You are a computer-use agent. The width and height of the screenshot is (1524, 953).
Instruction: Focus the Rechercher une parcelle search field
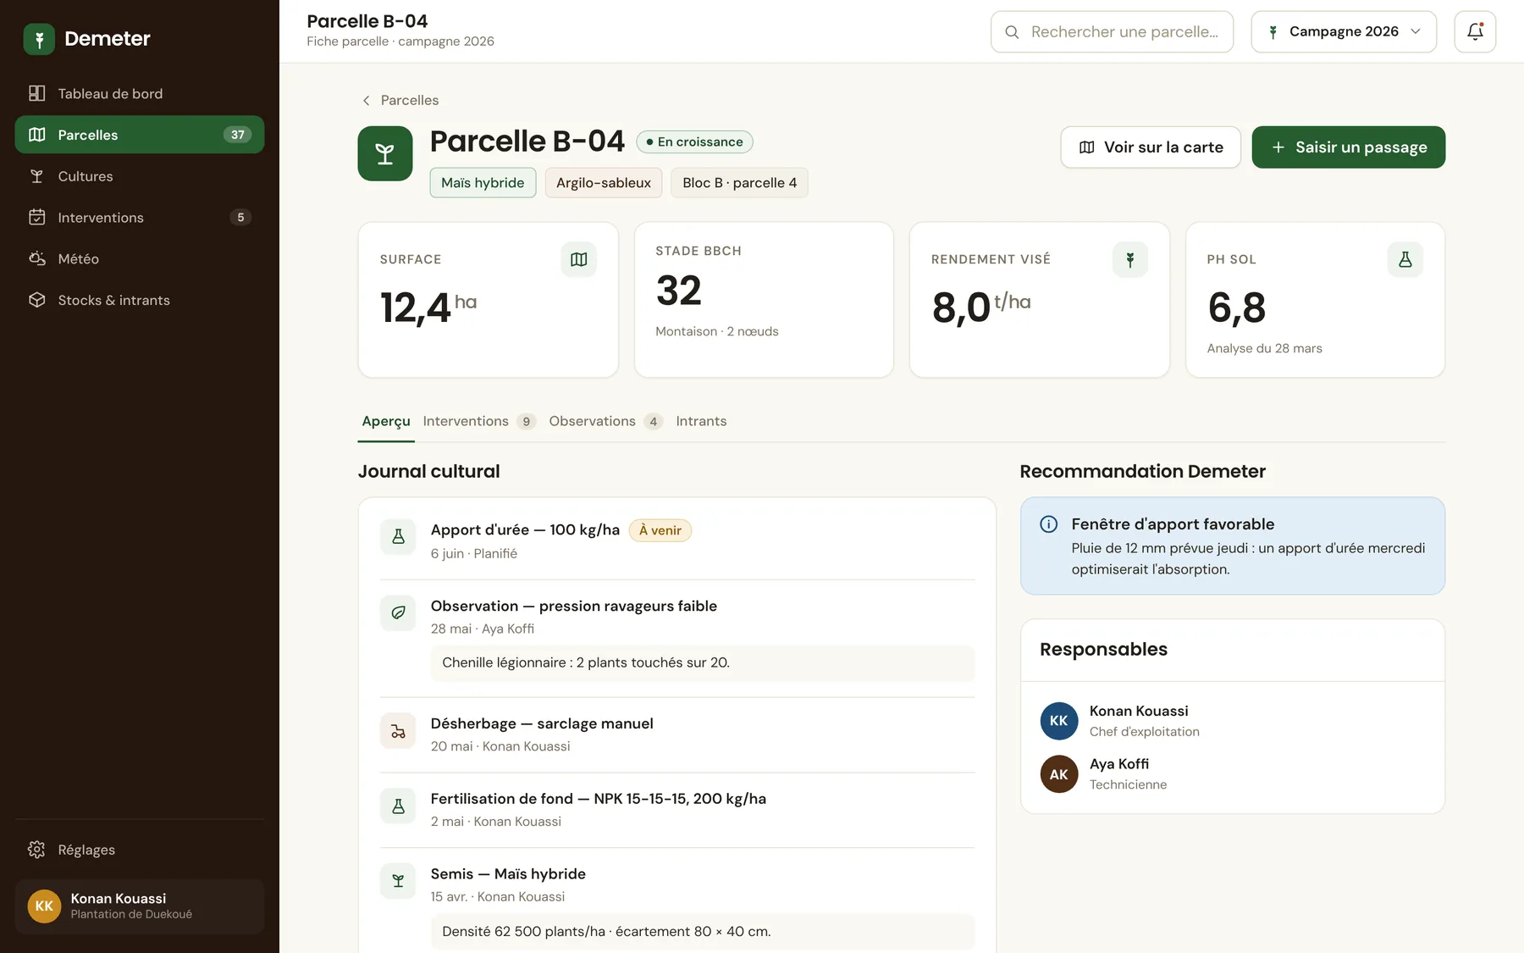tap(1113, 31)
